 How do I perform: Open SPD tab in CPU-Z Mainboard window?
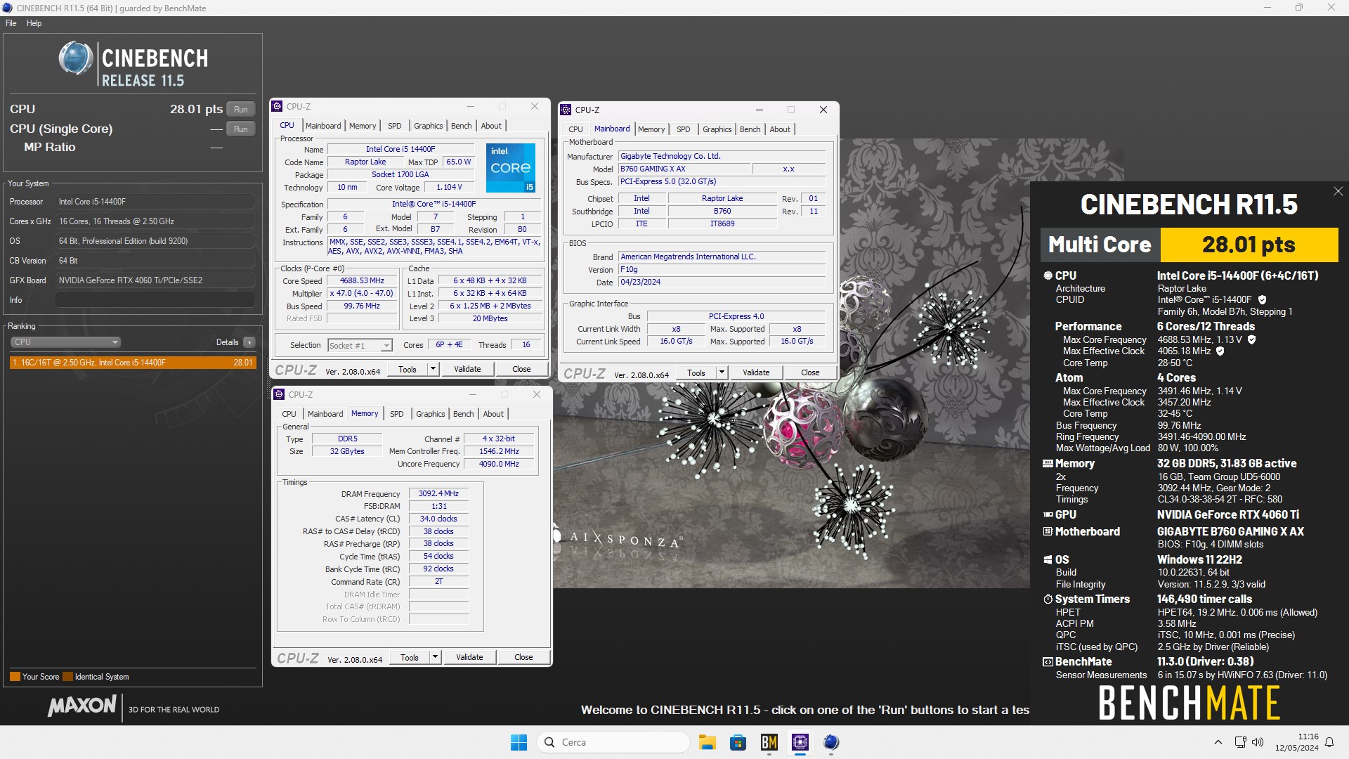click(683, 129)
